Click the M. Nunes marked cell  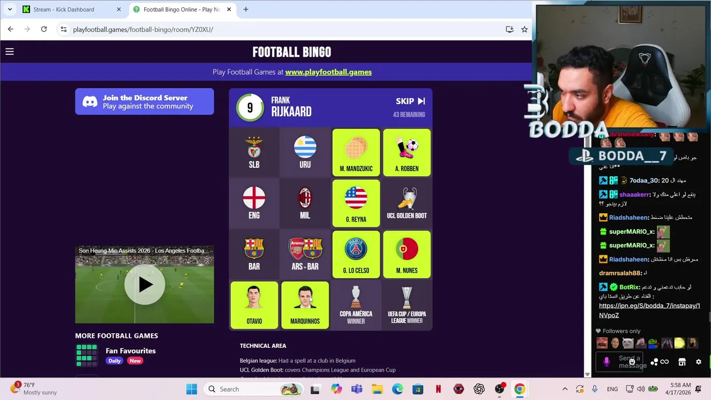pos(407,254)
